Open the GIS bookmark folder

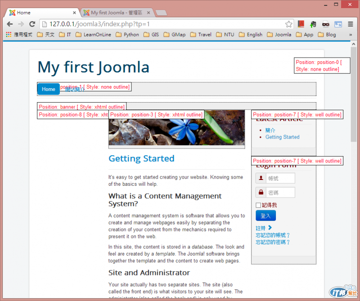pos(151,35)
